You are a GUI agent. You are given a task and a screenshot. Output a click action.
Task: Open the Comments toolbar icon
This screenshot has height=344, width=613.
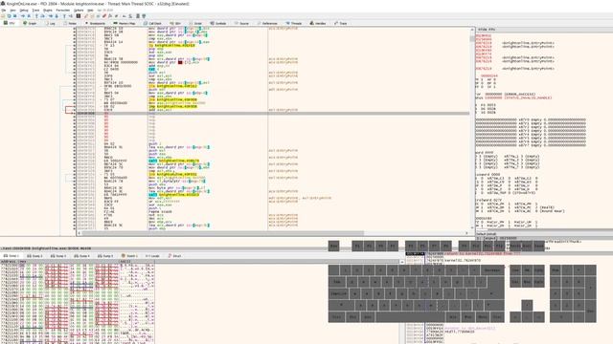[92, 16]
